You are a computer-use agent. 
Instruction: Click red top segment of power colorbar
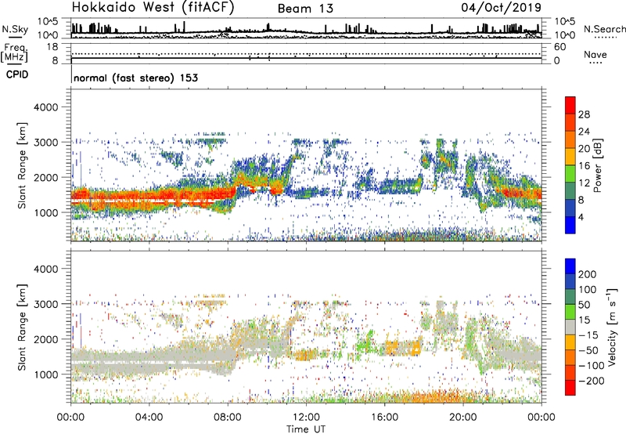click(570, 106)
